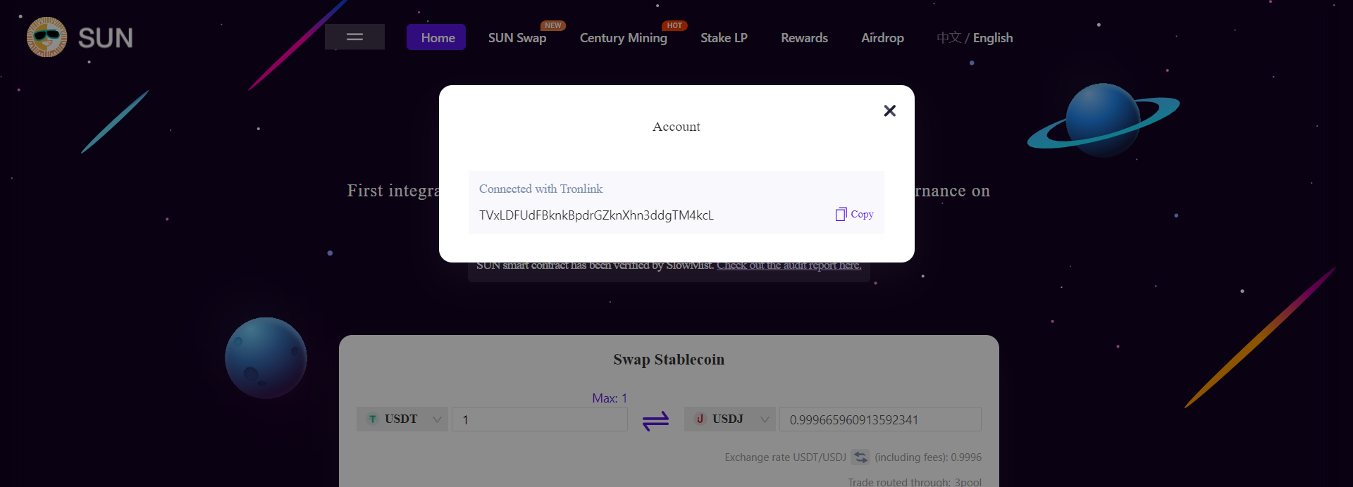Open the hamburger menu button

coord(354,37)
